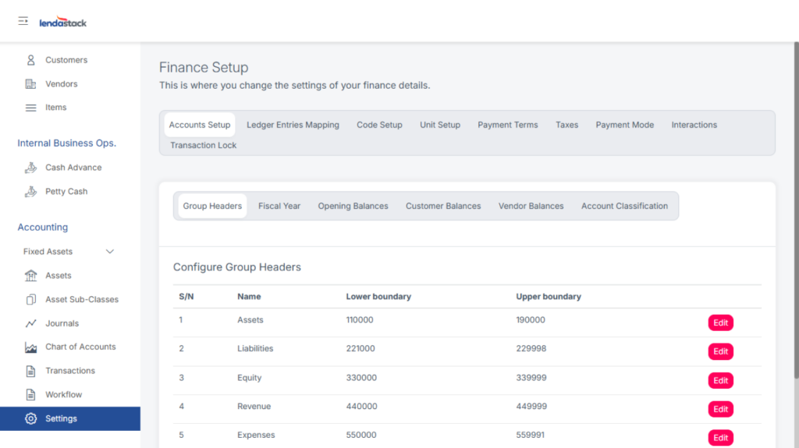Select the Fiscal Year sub-tab

click(279, 206)
